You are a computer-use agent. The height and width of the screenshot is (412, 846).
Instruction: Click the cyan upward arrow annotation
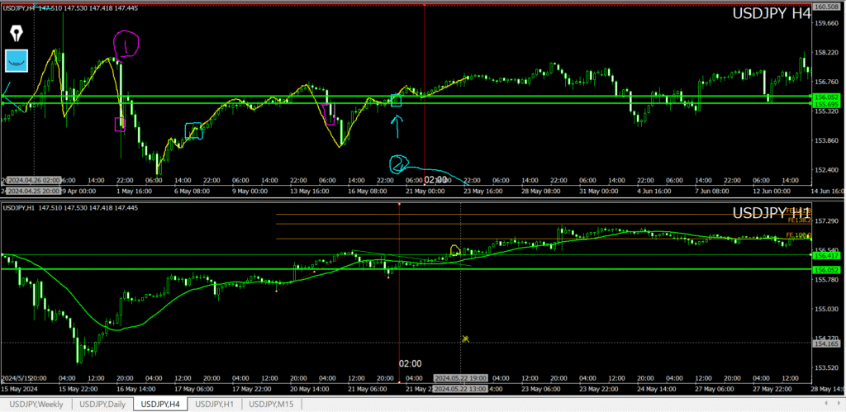(397, 125)
